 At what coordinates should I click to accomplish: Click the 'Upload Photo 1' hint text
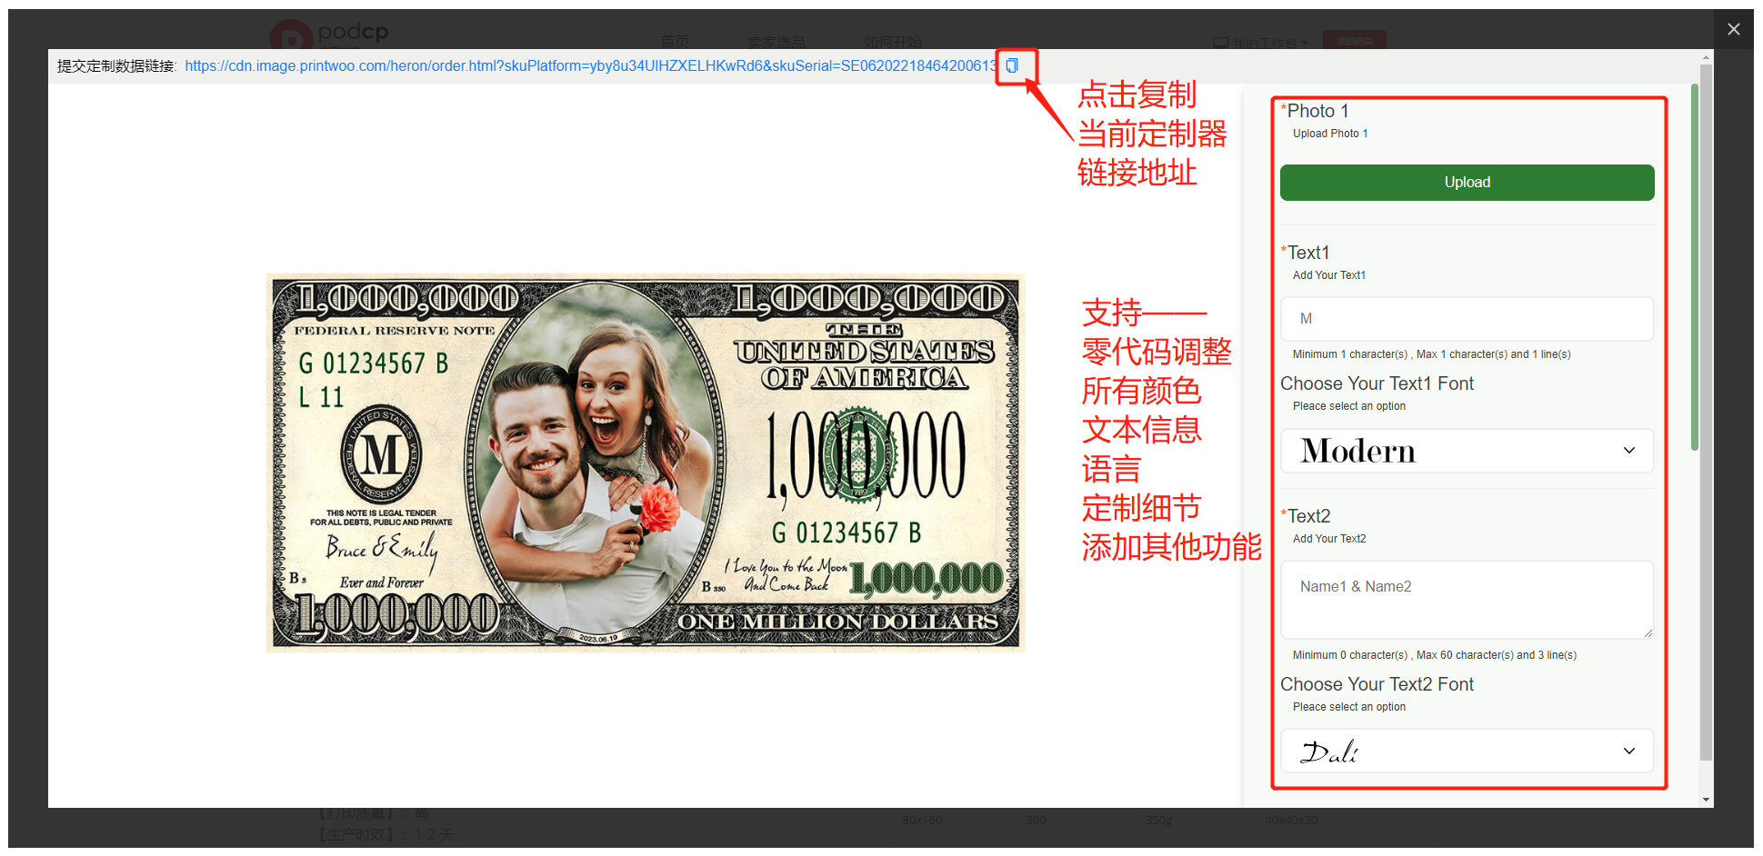(x=1330, y=134)
